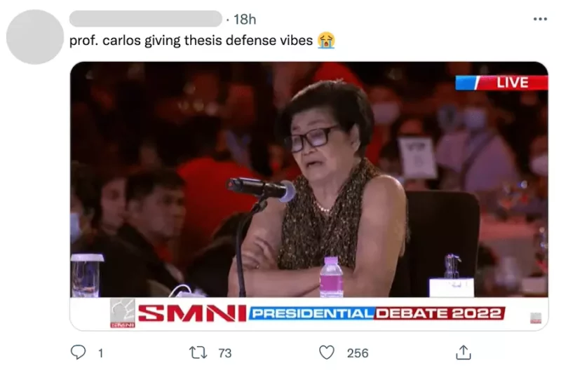Click the SMNI logo badge in the banner

pyautogui.click(x=122, y=313)
